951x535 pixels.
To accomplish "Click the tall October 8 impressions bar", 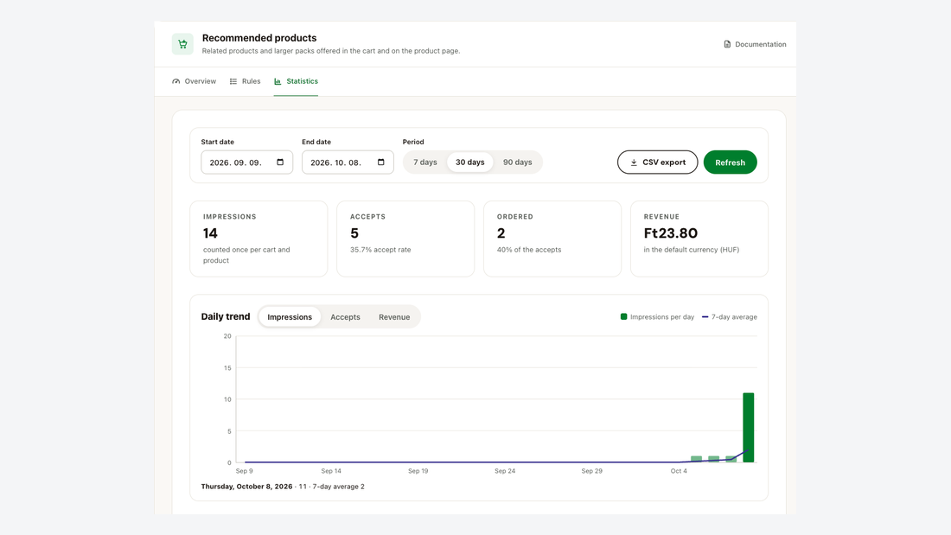I will click(749, 428).
